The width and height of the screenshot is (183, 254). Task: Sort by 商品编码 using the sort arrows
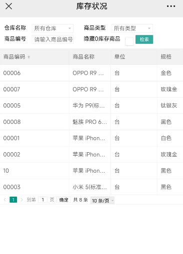(28, 57)
